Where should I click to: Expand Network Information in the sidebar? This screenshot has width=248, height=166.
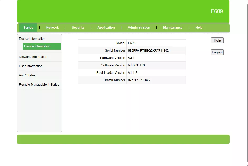[x=33, y=57]
